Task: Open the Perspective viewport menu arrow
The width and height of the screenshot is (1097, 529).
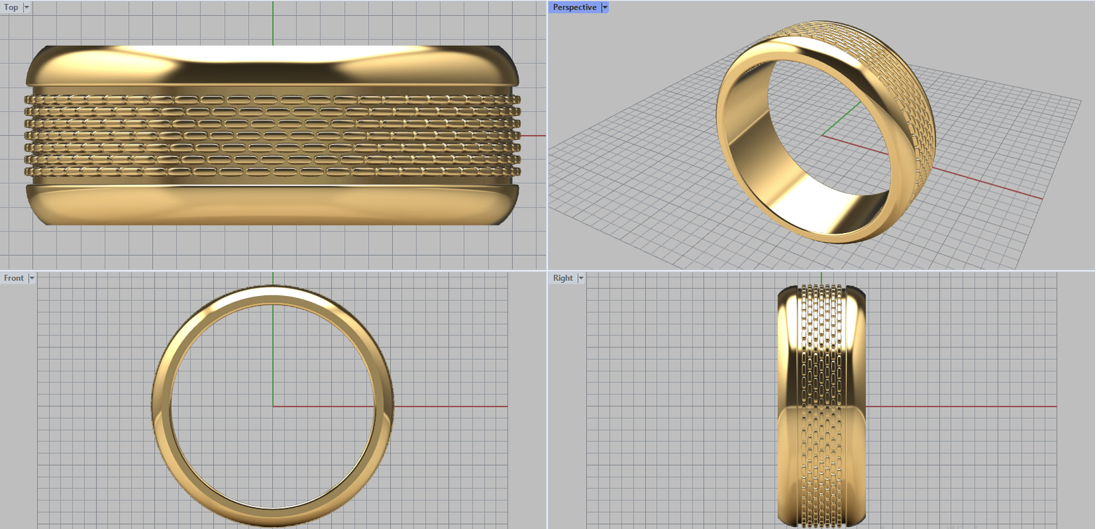Action: point(604,8)
